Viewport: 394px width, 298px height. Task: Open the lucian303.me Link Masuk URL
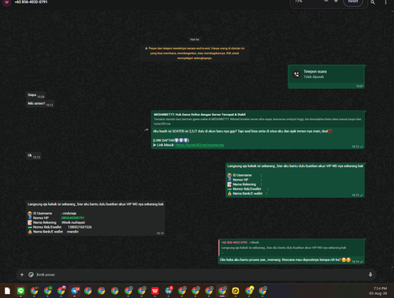(200, 145)
